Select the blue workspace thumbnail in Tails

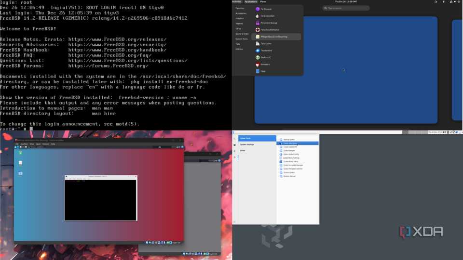(346, 70)
